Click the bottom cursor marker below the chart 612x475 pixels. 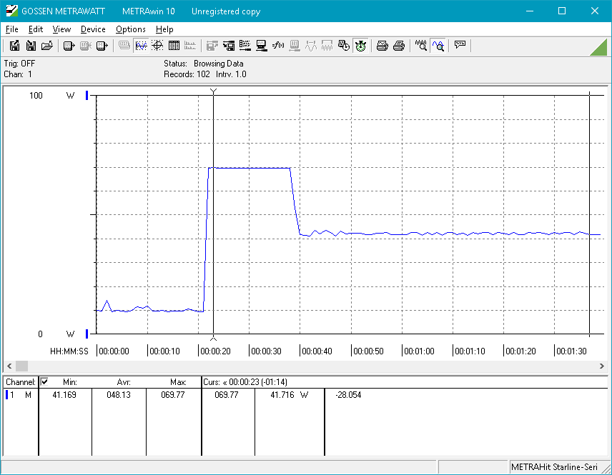pos(213,338)
